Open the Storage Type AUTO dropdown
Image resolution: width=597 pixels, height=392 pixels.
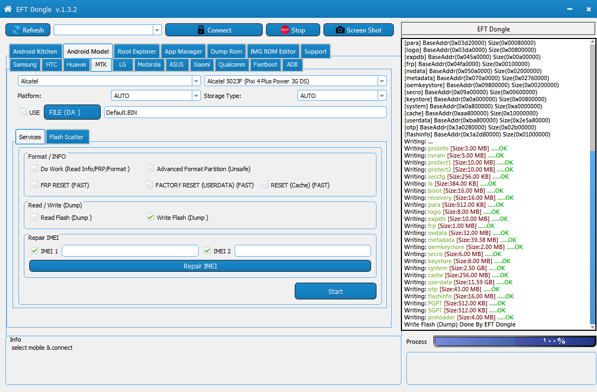[382, 96]
